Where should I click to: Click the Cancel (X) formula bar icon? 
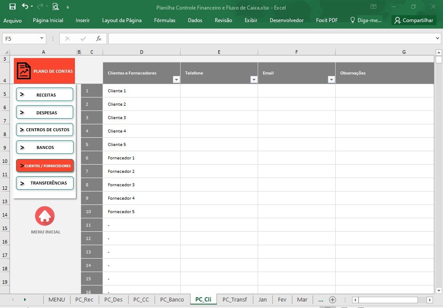[67, 39]
